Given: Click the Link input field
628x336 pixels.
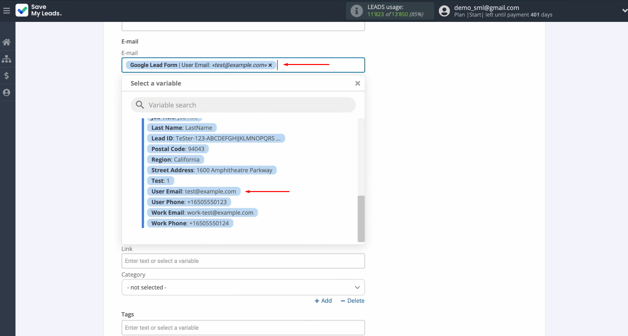Looking at the screenshot, I should click(x=243, y=261).
